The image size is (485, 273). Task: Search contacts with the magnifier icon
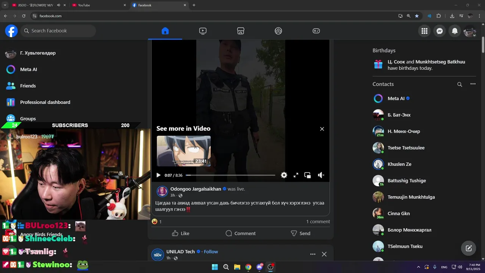pyautogui.click(x=460, y=84)
